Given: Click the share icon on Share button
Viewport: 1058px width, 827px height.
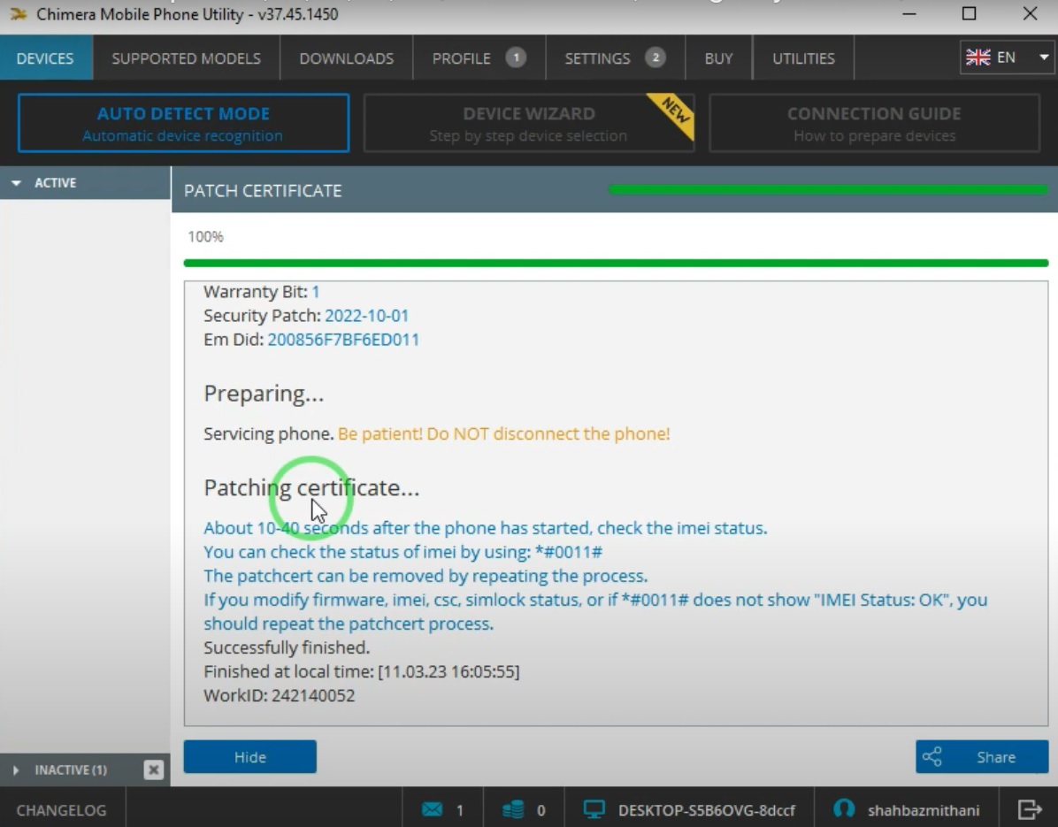Looking at the screenshot, I should pos(932,757).
